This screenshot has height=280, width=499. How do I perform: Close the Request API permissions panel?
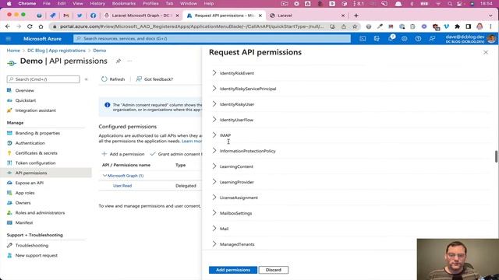click(x=486, y=52)
